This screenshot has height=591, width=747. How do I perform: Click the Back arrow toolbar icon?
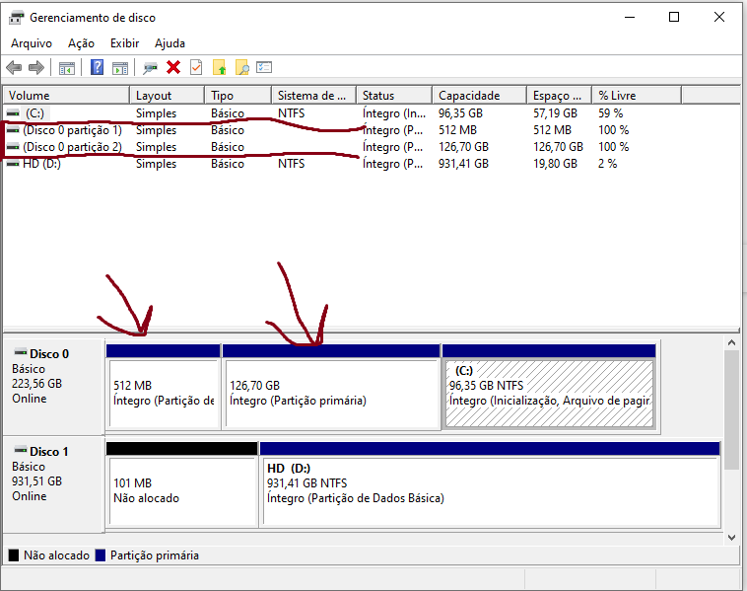(15, 68)
